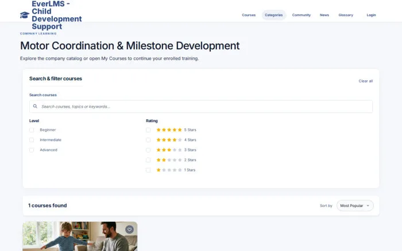Enable the 2 Stars rating checkbox
Viewport: 402px width, 251px height.
coord(148,160)
